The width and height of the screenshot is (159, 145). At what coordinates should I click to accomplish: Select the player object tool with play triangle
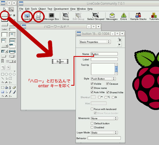click(x=8, y=67)
